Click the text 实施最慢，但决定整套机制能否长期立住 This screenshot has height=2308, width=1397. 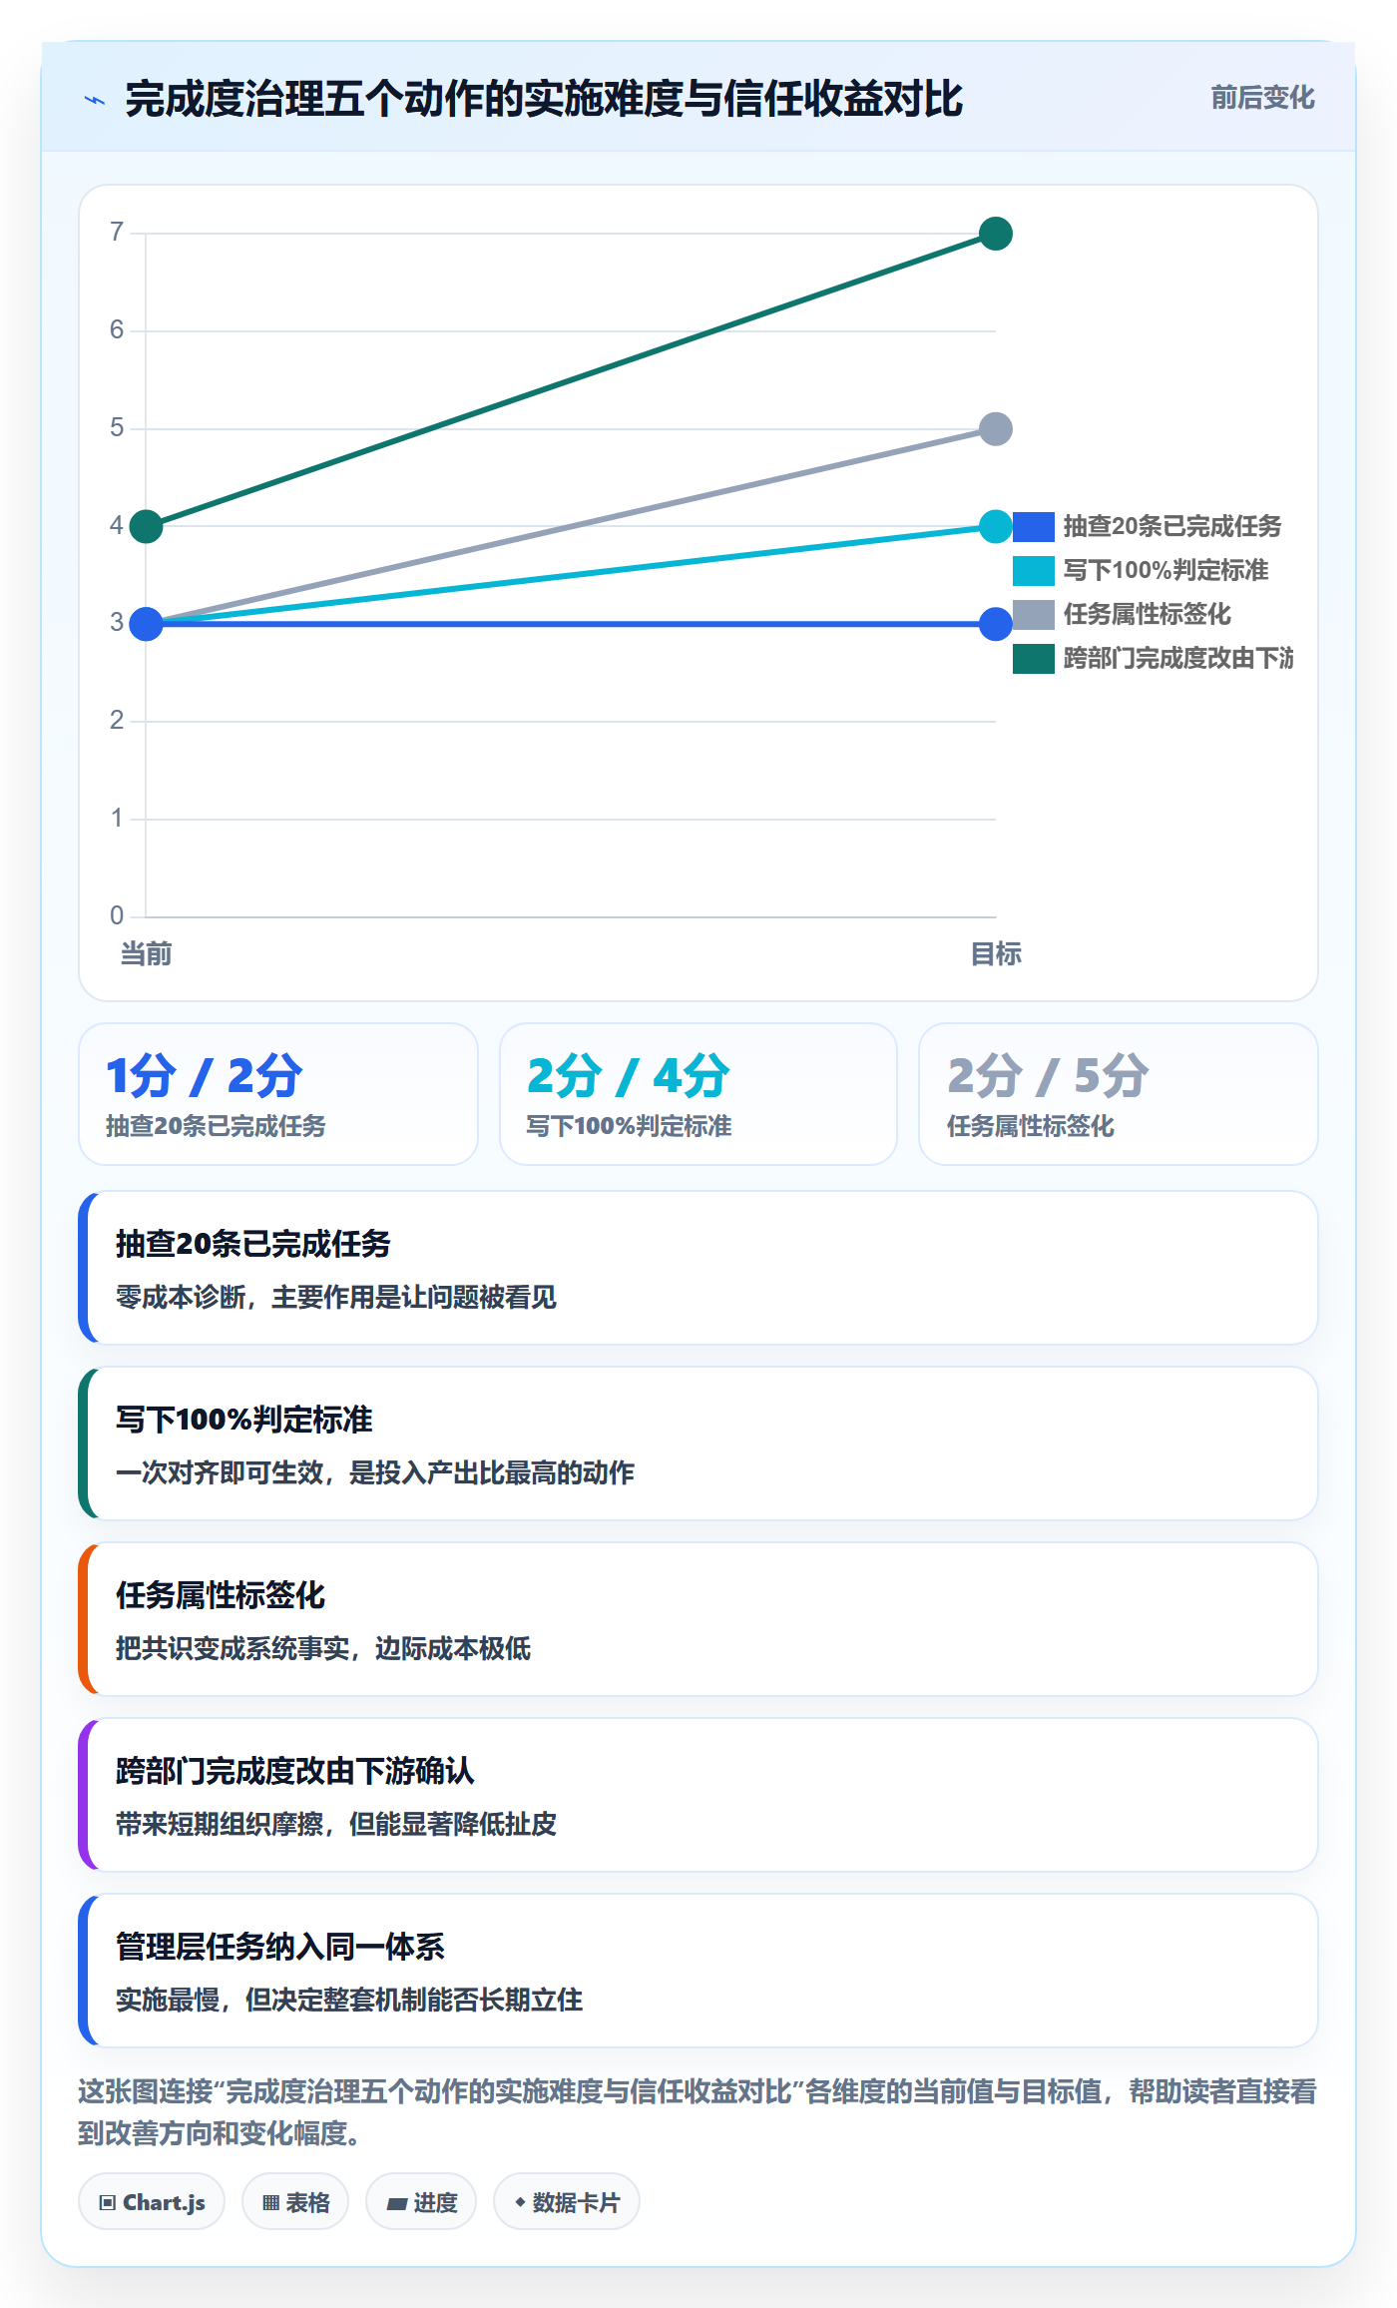[x=349, y=2000]
